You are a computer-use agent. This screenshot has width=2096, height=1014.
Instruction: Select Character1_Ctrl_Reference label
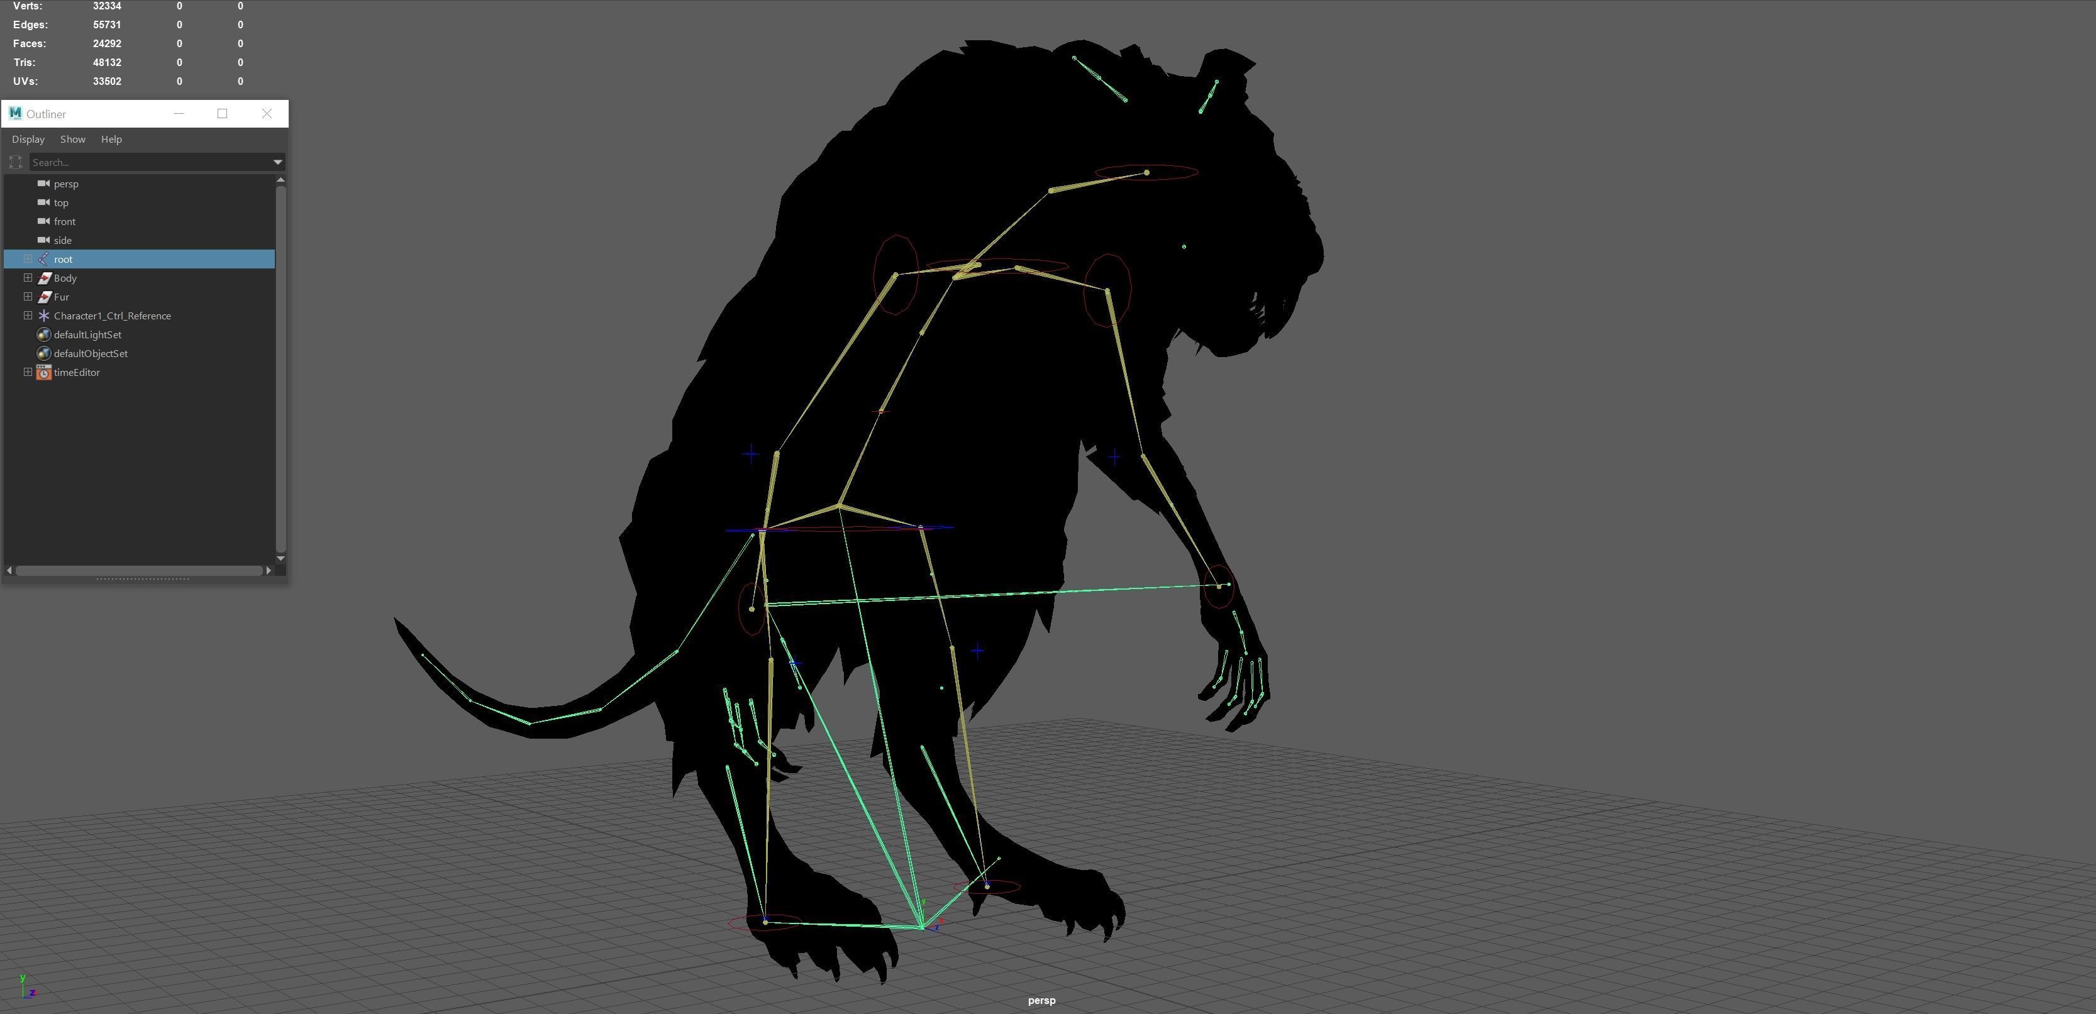tap(113, 316)
